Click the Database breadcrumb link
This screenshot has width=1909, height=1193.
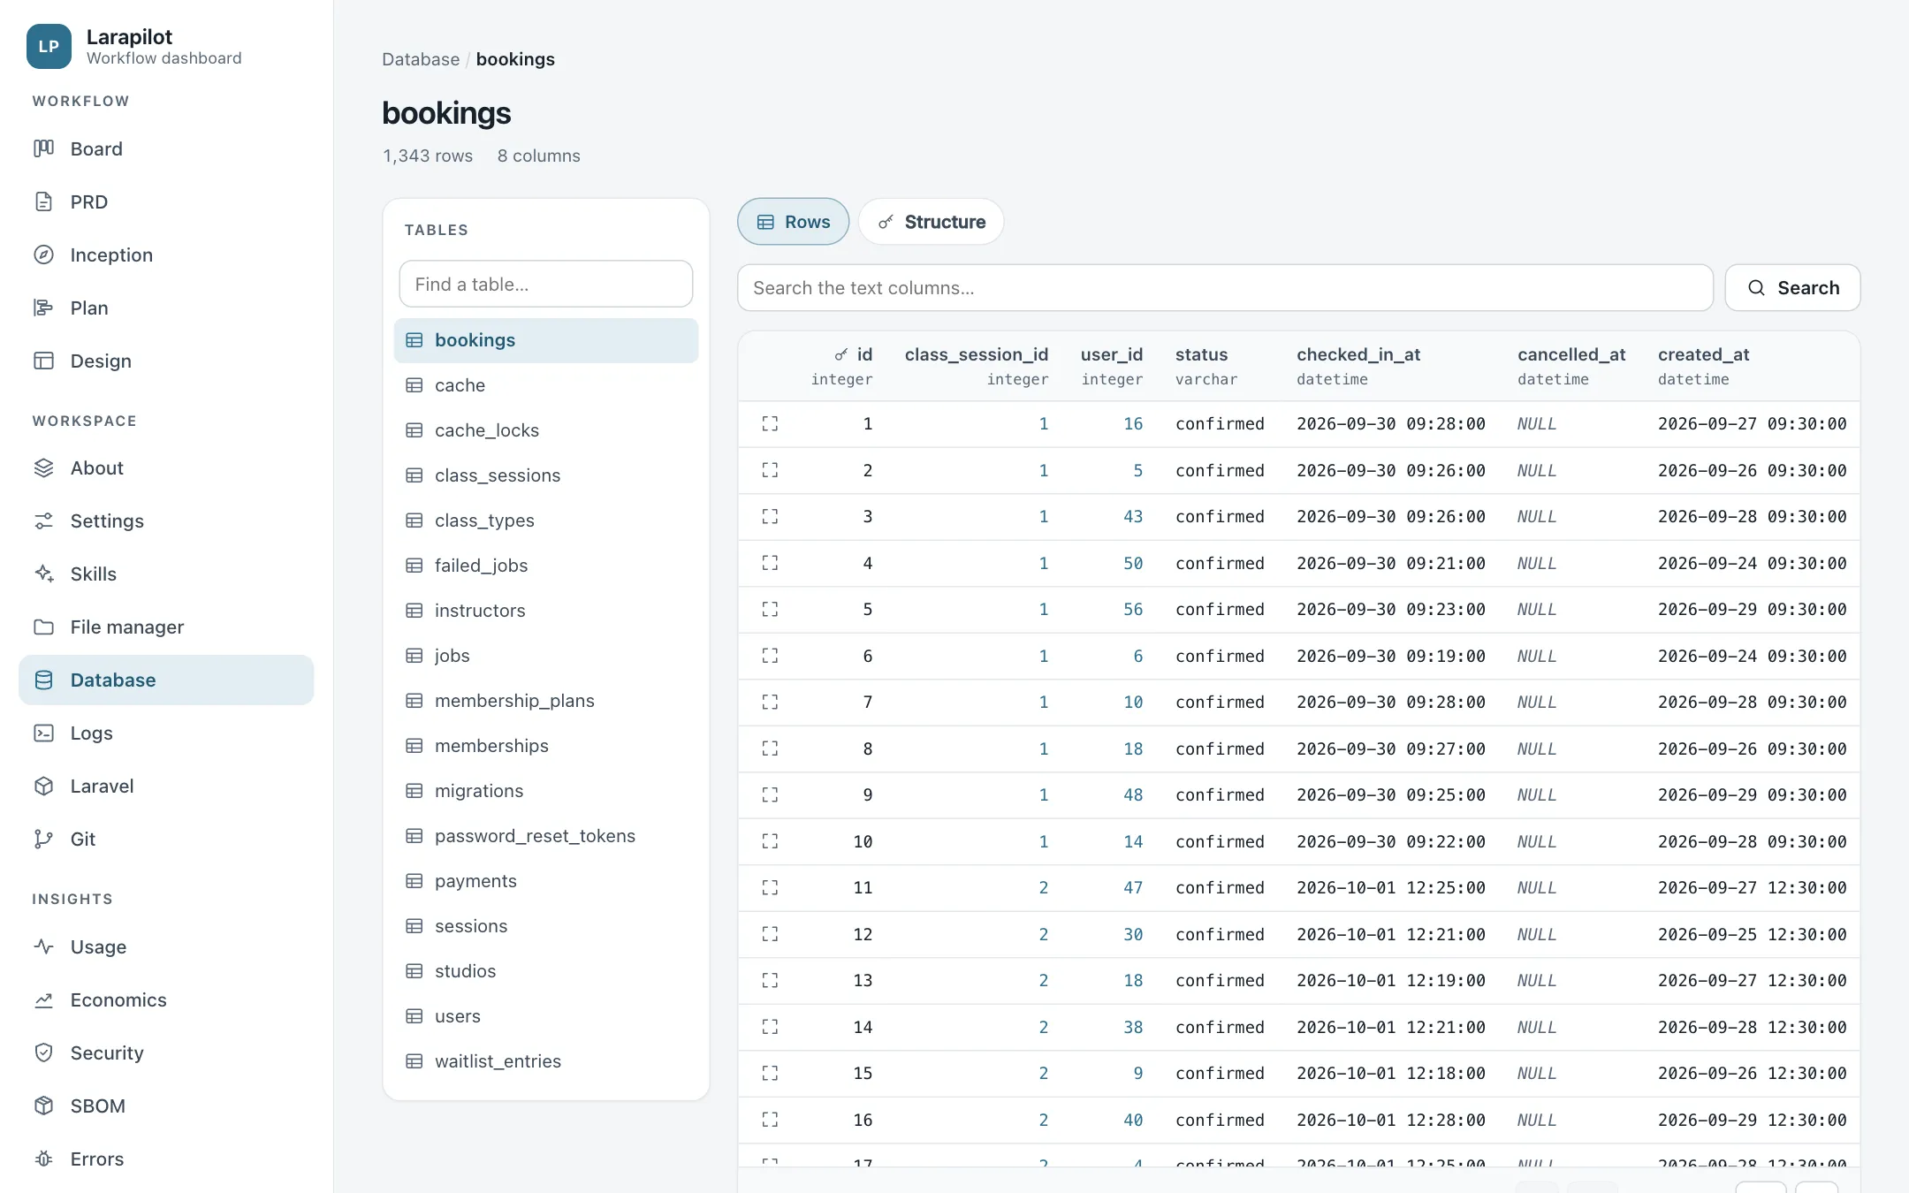[421, 59]
